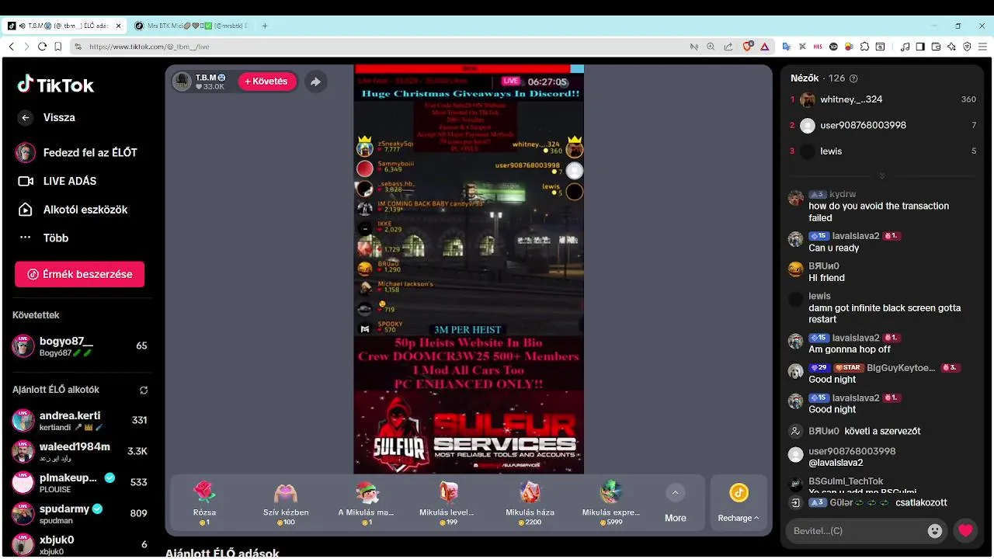This screenshot has width=994, height=559.
Task: Open the media control music note
Action: coord(905,47)
